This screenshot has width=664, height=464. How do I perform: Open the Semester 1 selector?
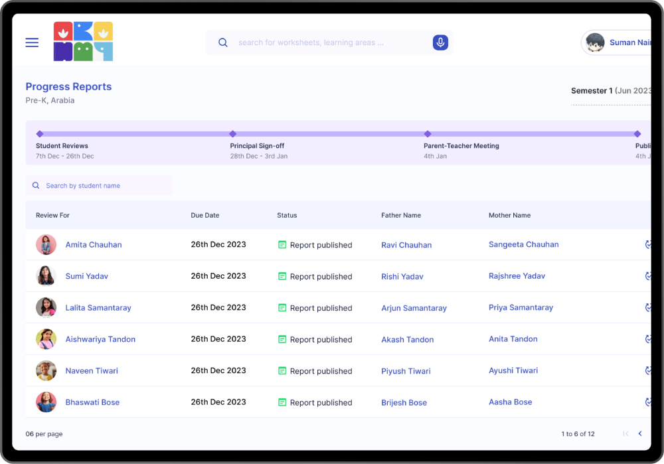611,91
